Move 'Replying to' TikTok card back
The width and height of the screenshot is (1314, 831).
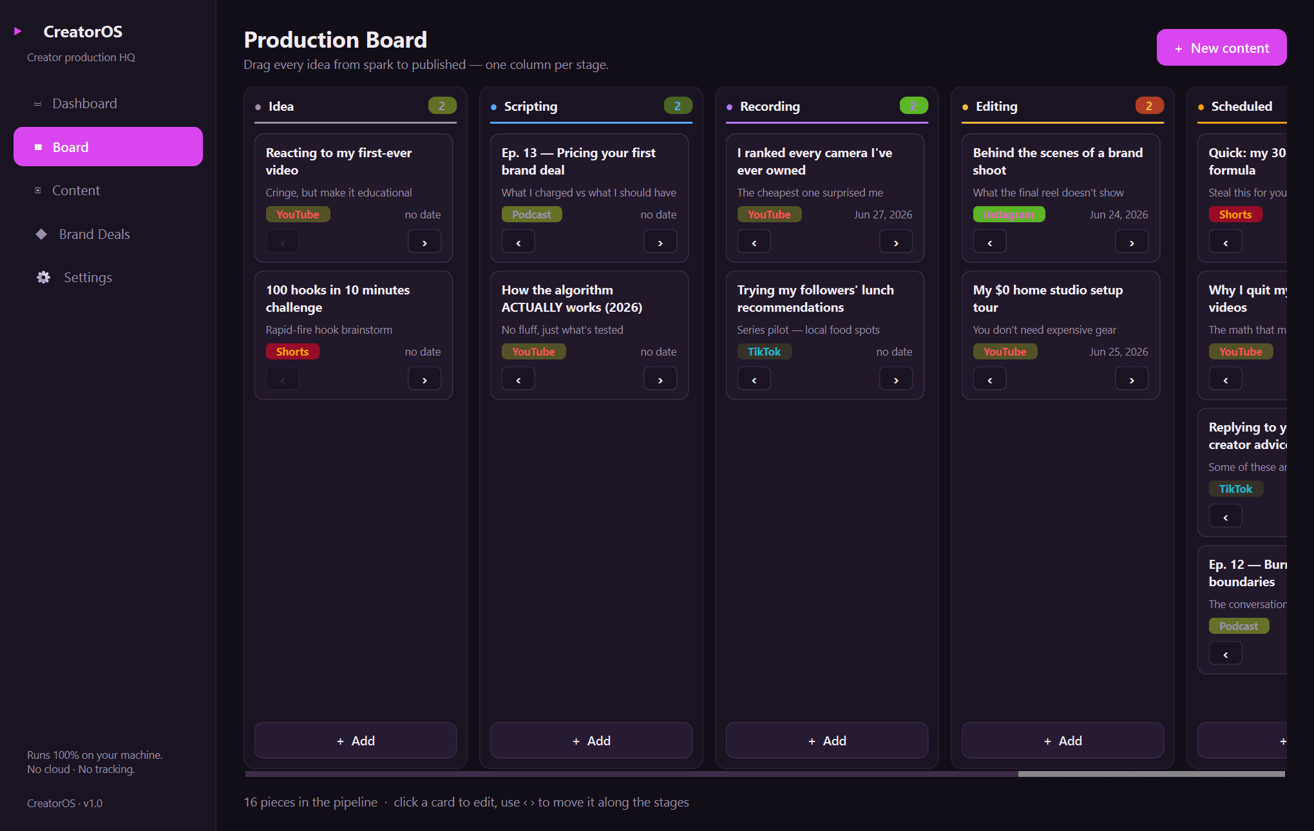1226,517
